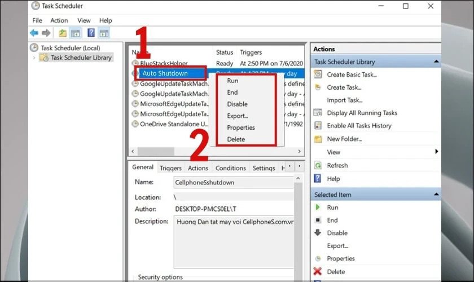Click the Up One Level folder toolbar icon
Viewport: 474px width, 282px height.
click(63, 33)
